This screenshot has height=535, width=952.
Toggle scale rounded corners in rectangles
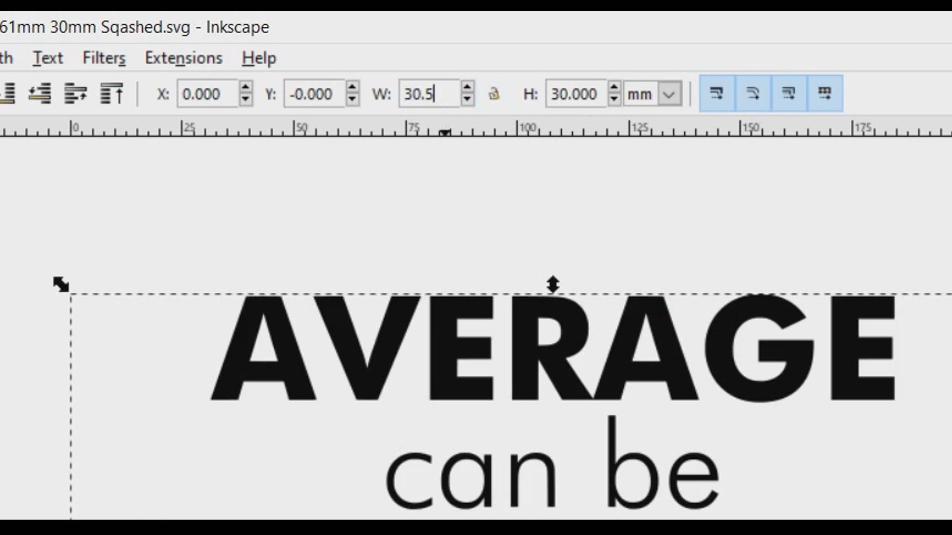(x=753, y=94)
